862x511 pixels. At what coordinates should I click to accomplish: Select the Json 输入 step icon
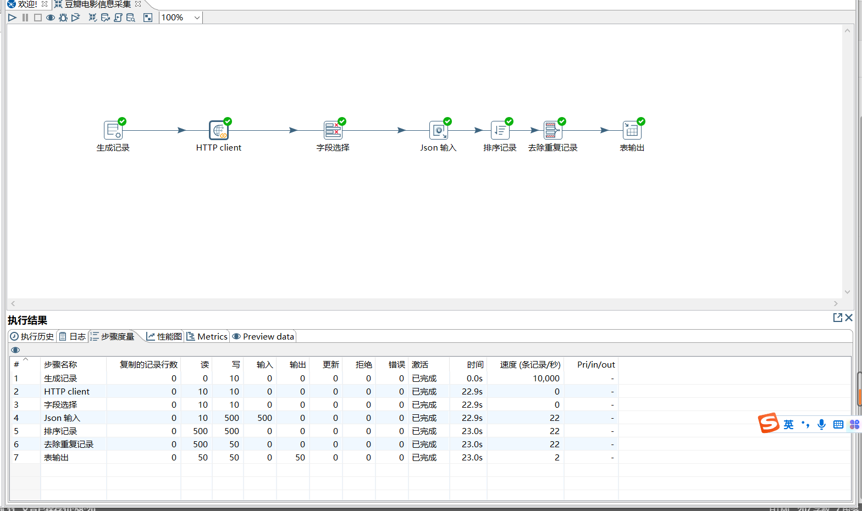[438, 130]
